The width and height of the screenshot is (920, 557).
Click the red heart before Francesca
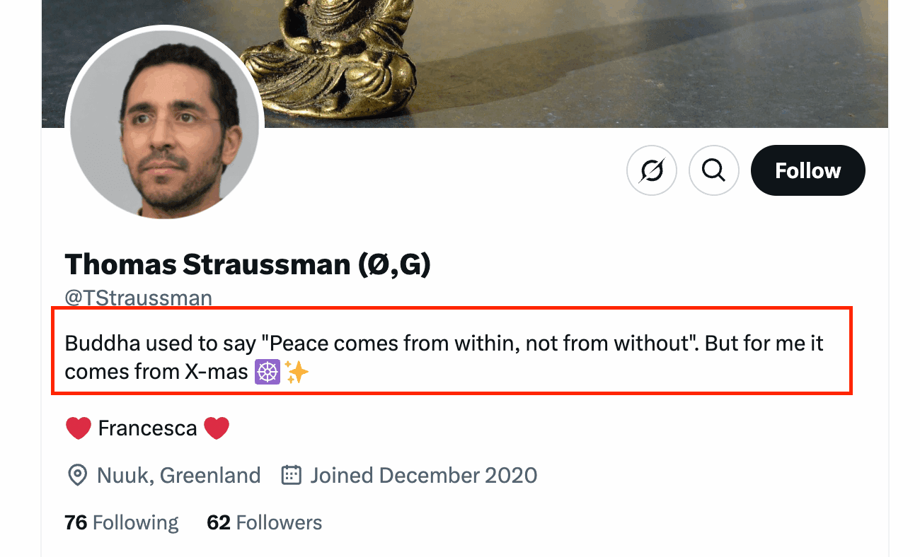[78, 428]
